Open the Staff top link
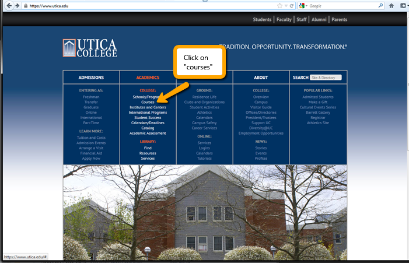Screen dimensions: 409x263 [x=302, y=20]
